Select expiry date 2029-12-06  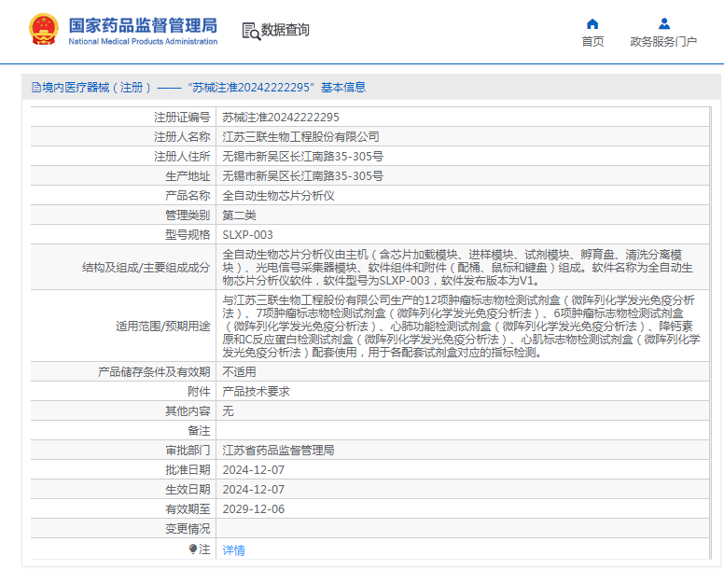[254, 509]
